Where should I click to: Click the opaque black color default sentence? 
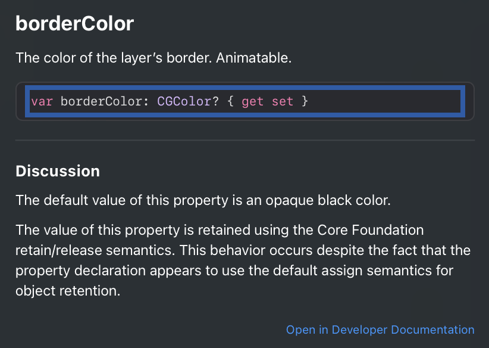tap(203, 200)
